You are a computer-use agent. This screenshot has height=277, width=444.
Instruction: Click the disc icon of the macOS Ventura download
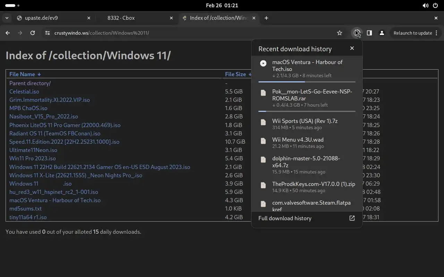(x=263, y=63)
